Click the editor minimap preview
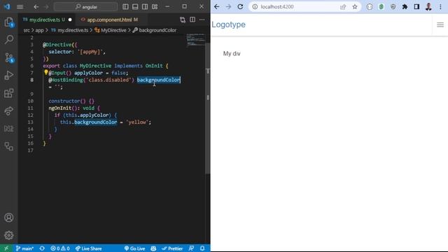 tap(195, 40)
